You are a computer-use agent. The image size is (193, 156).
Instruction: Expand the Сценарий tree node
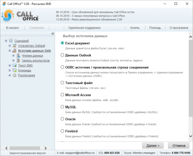pyautogui.click(x=6, y=41)
